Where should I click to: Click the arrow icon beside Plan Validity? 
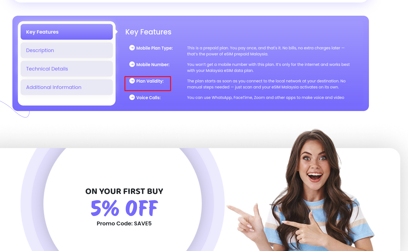click(x=132, y=81)
